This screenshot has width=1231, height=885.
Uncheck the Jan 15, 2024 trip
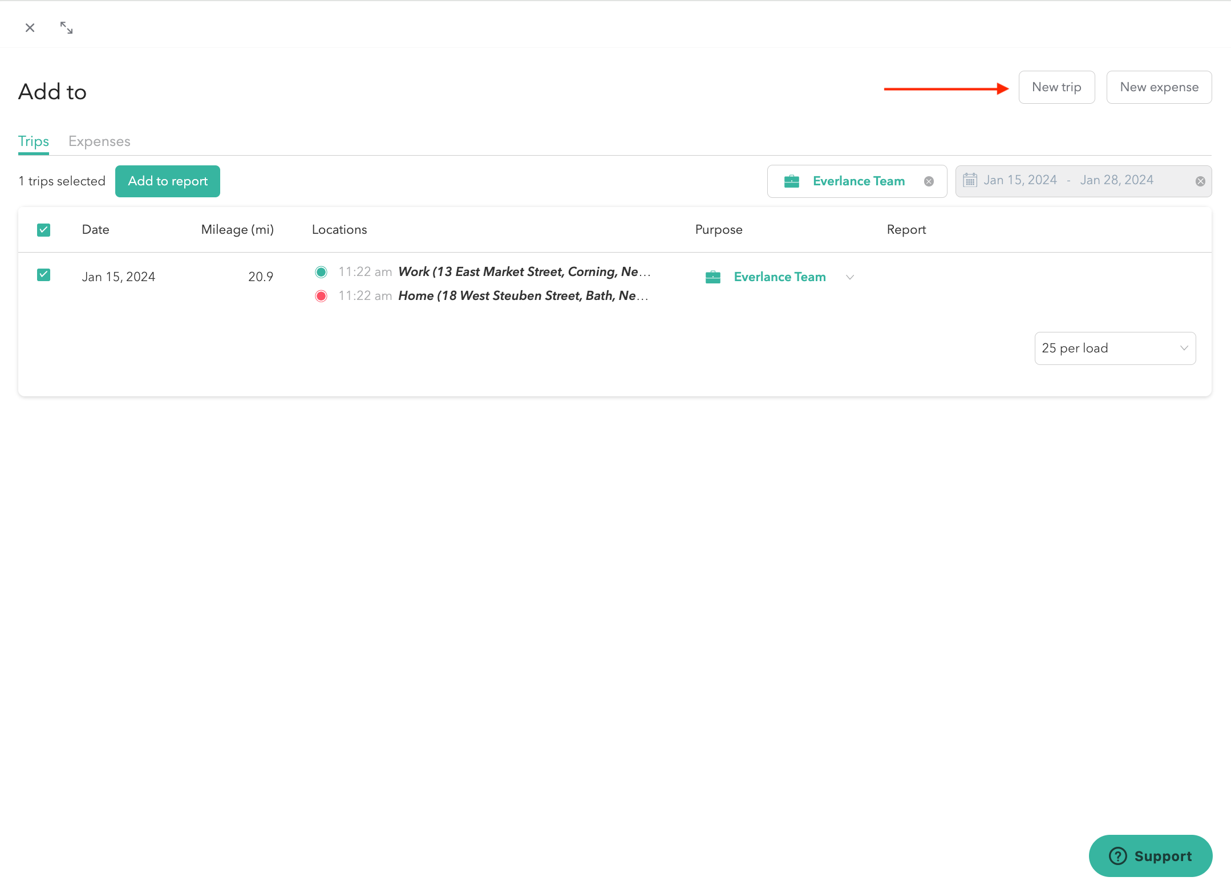(43, 275)
